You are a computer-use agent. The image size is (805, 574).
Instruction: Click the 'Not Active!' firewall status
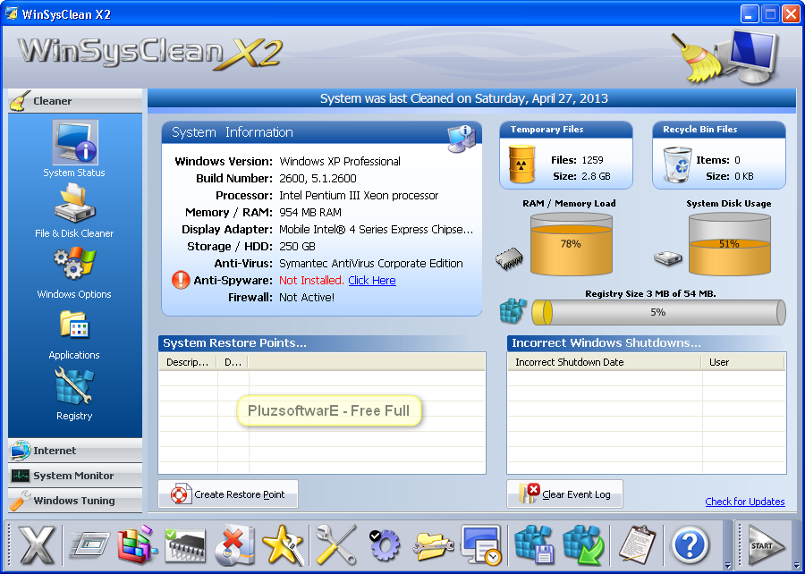[307, 298]
